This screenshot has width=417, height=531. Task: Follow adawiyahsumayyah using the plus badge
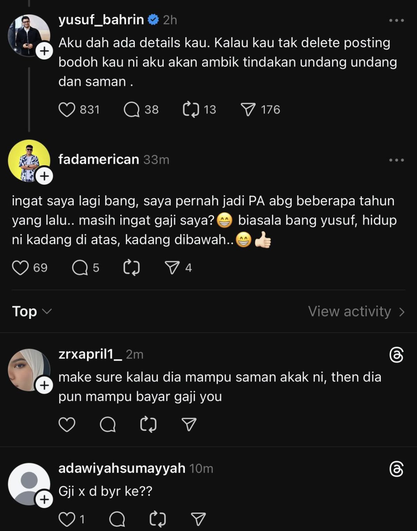[44, 500]
